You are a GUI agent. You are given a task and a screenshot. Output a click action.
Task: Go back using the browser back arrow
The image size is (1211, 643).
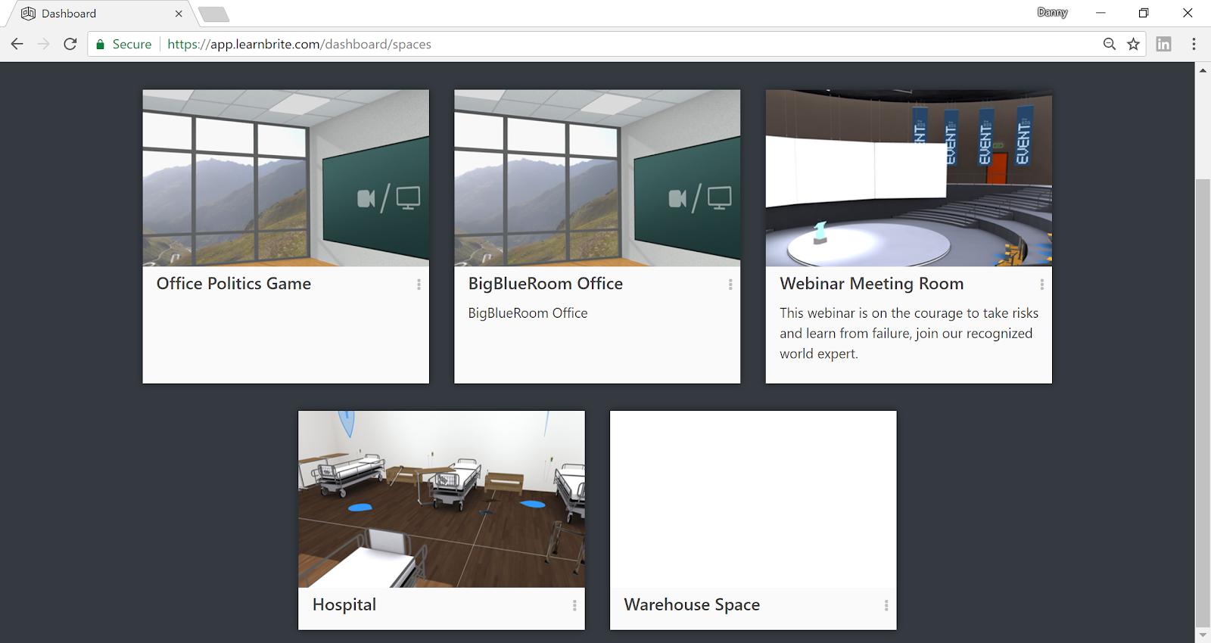pyautogui.click(x=17, y=44)
